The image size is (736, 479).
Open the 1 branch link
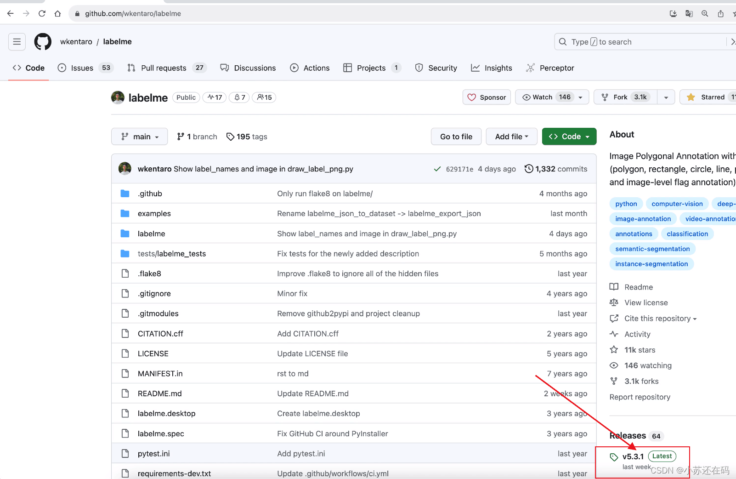point(197,137)
